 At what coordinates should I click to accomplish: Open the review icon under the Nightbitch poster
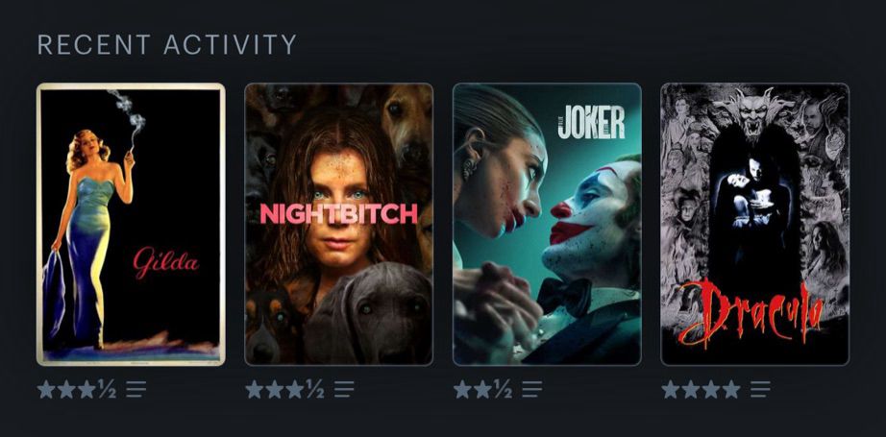(344, 389)
